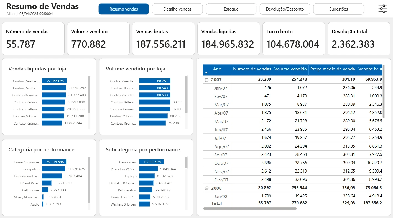Click the Jan/08 month row
Image resolution: width=393 pixels, height=218 pixels.
[293, 196]
